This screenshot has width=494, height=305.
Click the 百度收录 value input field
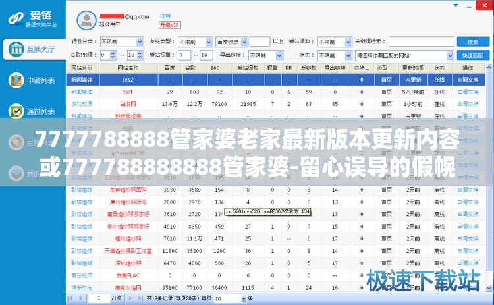coord(260,42)
